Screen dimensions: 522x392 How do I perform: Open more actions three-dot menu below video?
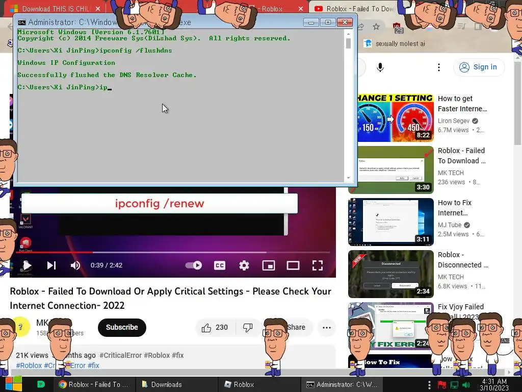coord(327,328)
